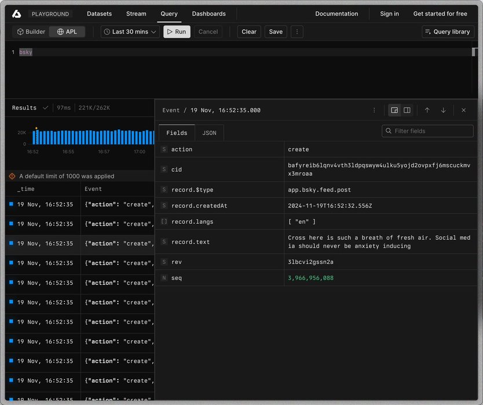Go to next event using down arrow
The height and width of the screenshot is (405, 483).
pyautogui.click(x=443, y=110)
